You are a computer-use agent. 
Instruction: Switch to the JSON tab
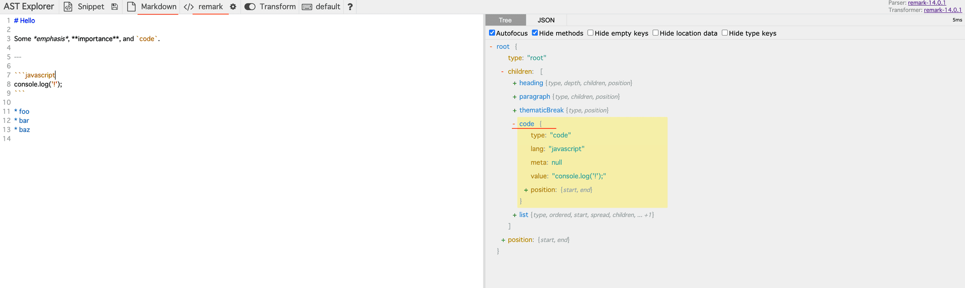tap(546, 20)
